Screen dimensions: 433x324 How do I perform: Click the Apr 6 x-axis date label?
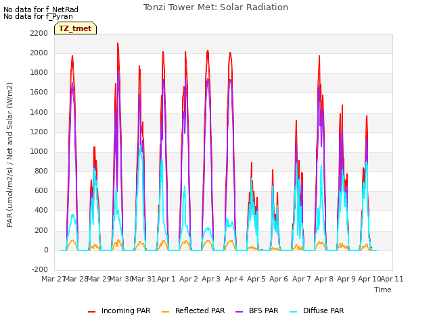pyautogui.click(x=279, y=279)
